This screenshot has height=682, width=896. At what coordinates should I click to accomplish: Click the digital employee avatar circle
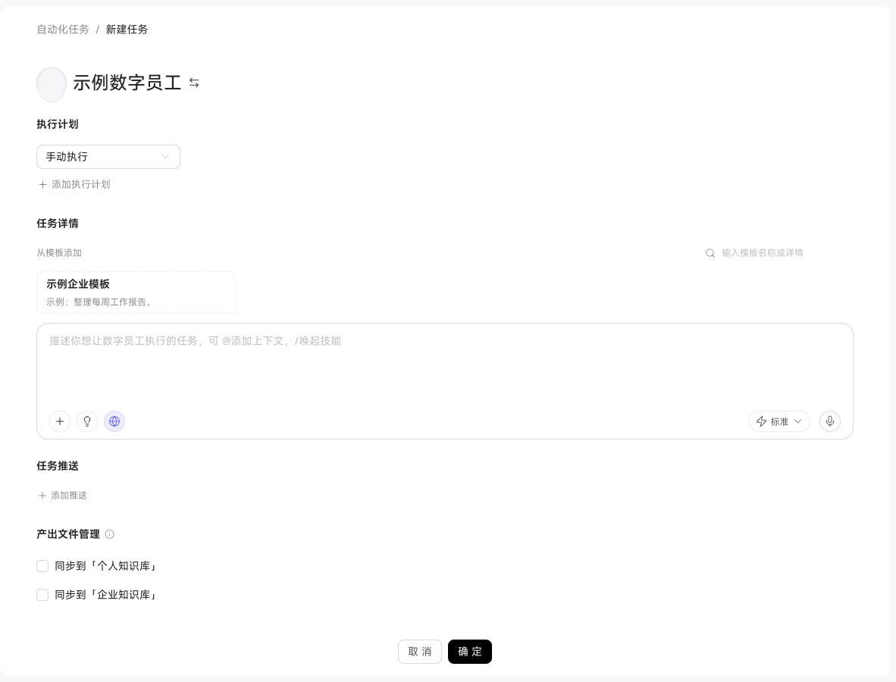click(x=52, y=85)
